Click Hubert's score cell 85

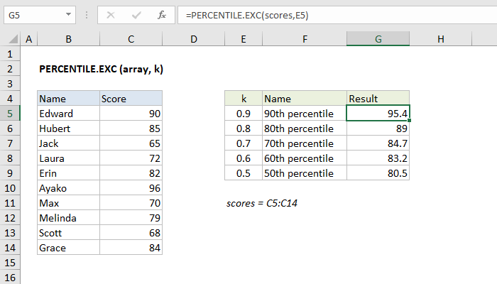pyautogui.click(x=131, y=129)
